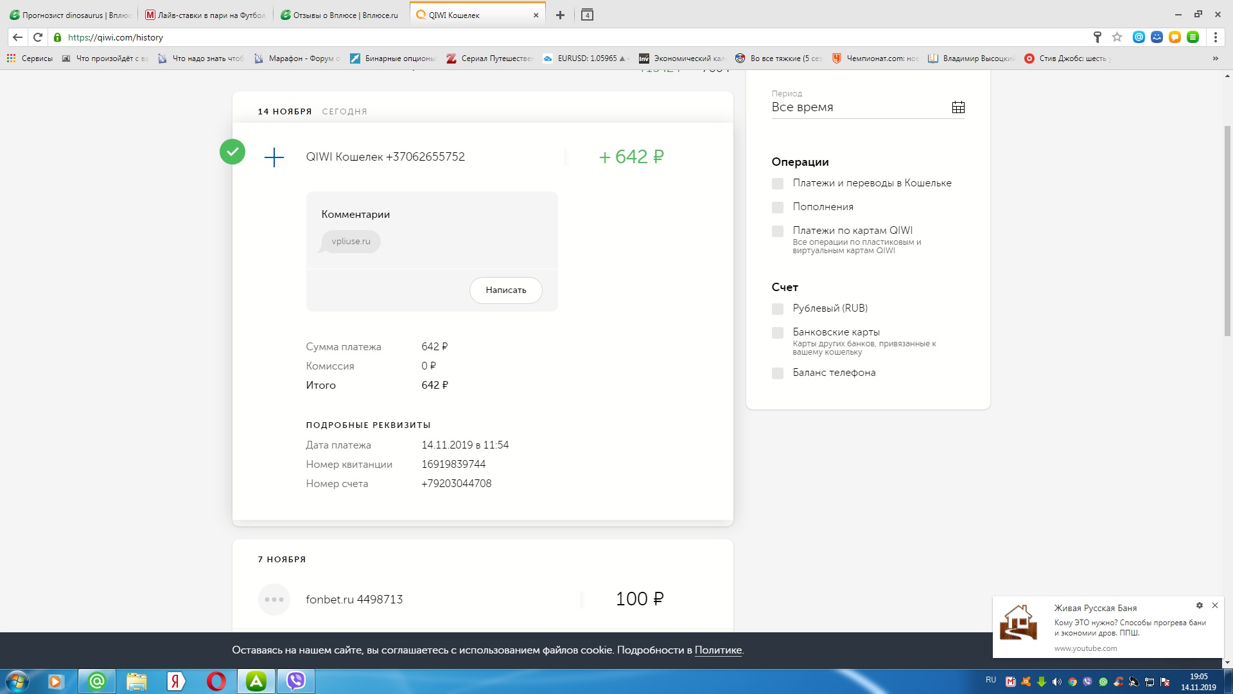Open Yandex browser from the taskbar
Image resolution: width=1233 pixels, height=694 pixels.
click(176, 681)
